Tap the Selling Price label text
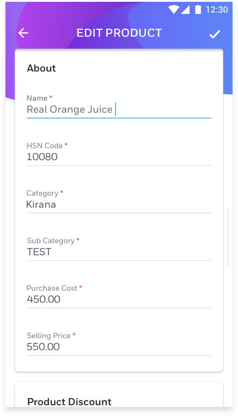The image size is (238, 416). point(49,335)
